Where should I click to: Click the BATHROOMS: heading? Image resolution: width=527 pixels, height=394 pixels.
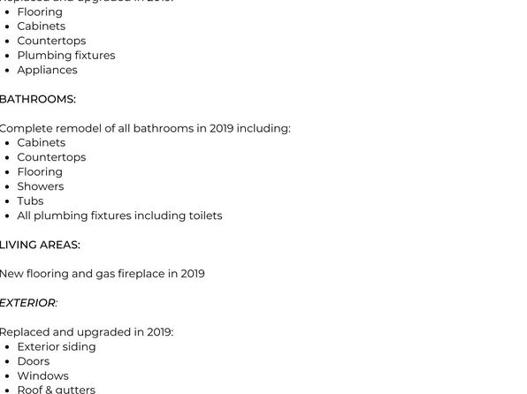[x=38, y=100]
